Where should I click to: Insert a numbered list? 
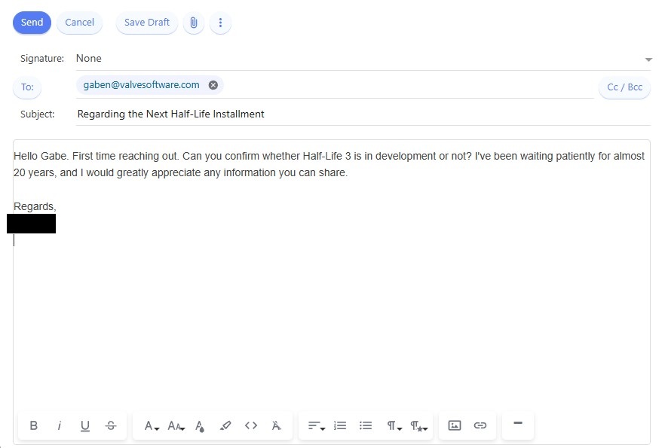(340, 425)
